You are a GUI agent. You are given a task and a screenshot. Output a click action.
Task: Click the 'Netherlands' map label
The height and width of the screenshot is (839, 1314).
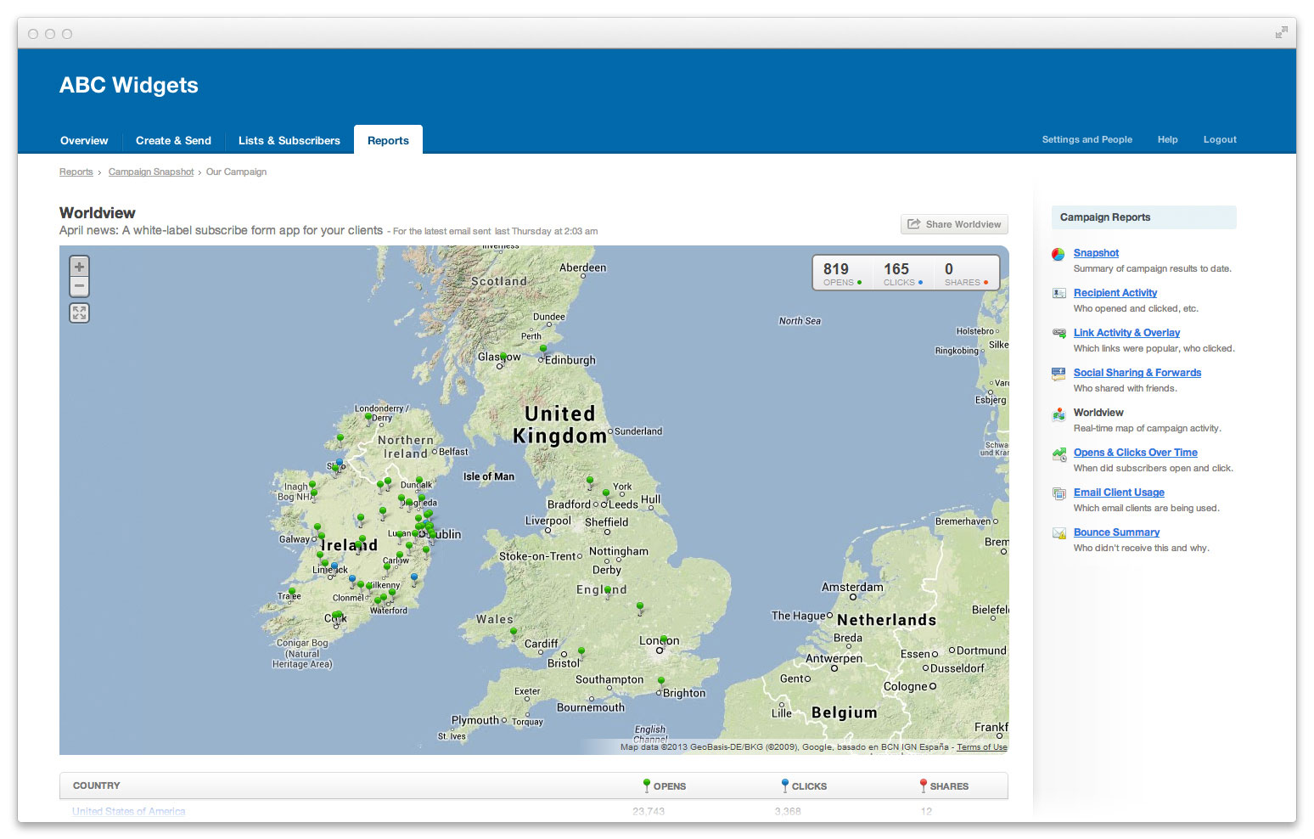click(887, 620)
